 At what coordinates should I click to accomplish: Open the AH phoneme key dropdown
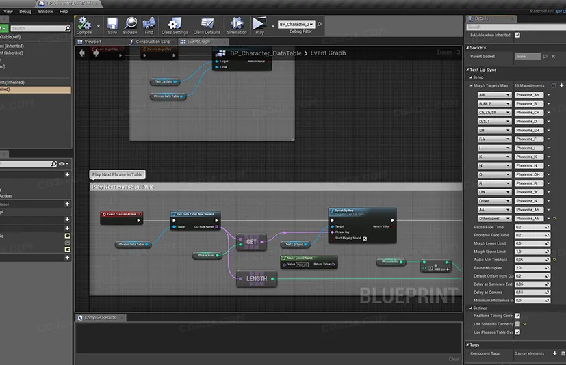pos(495,95)
